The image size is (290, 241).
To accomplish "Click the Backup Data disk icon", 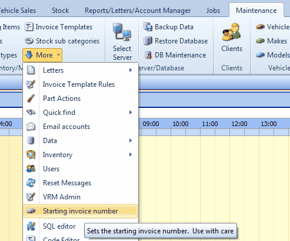I will 148,27.
